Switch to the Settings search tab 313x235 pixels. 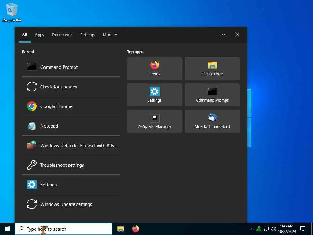(88, 35)
